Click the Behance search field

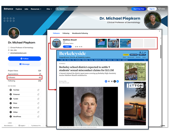tap(92, 9)
